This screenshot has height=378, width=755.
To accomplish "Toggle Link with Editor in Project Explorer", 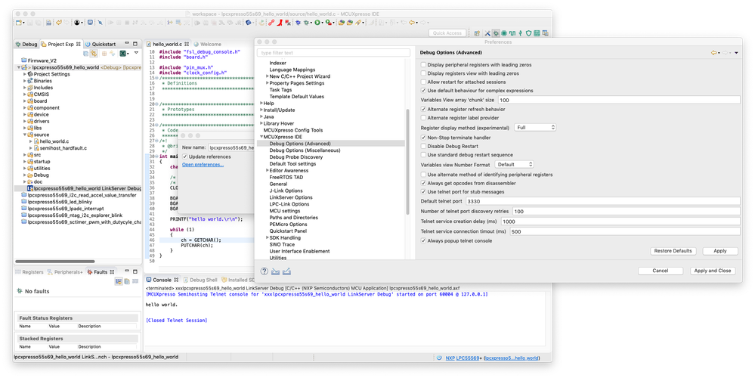I will coord(94,54).
